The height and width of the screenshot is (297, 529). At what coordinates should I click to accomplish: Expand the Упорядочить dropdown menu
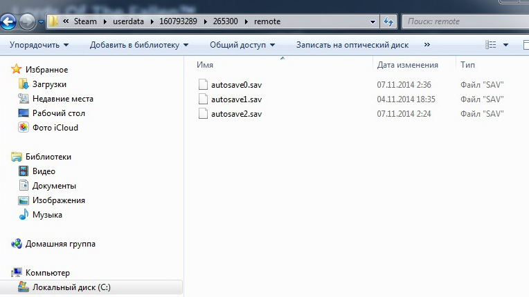click(38, 45)
